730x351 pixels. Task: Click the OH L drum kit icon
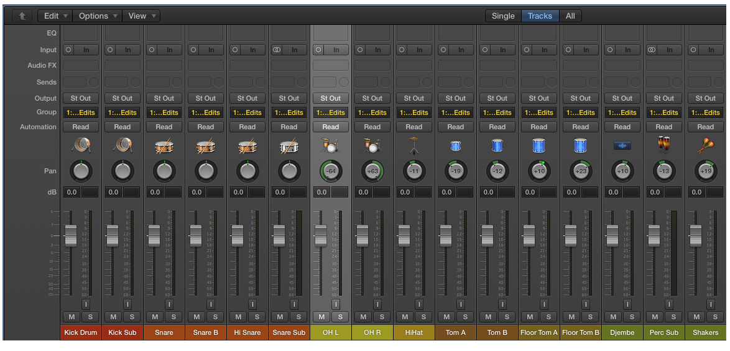[x=331, y=146]
